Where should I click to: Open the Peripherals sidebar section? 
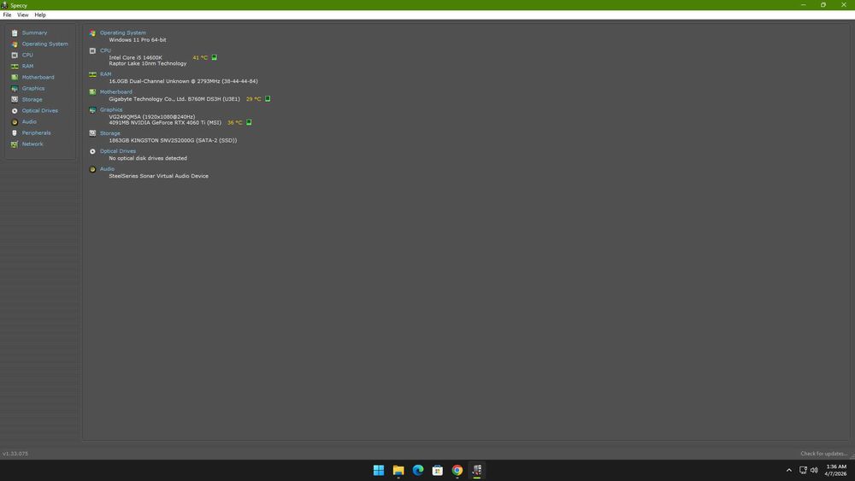click(x=36, y=133)
